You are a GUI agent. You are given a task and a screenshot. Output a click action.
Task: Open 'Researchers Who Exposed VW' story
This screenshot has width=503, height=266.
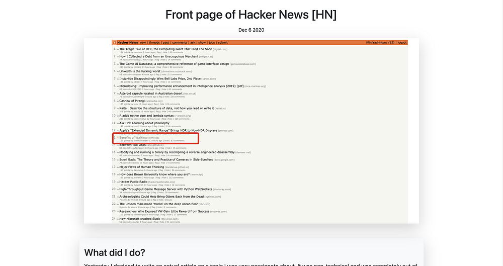164,211
